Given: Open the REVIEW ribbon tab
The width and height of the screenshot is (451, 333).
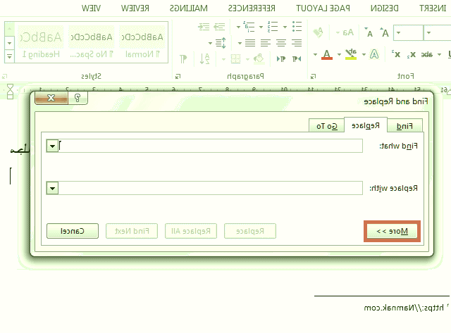Looking at the screenshot, I should pyautogui.click(x=135, y=8).
